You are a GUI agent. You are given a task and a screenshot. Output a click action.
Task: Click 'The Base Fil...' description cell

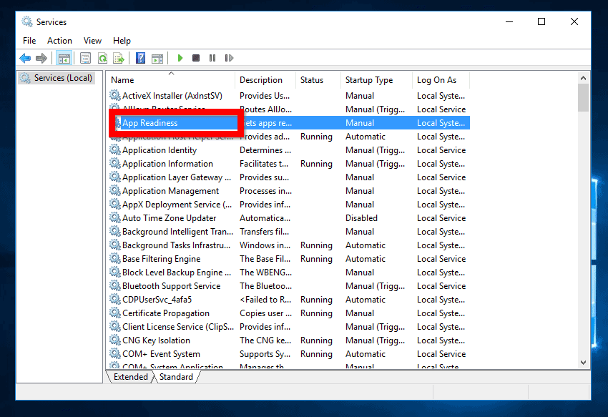pos(265,259)
